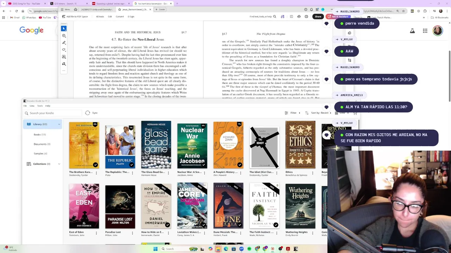Select the Acrobat text box tool

[64, 57]
